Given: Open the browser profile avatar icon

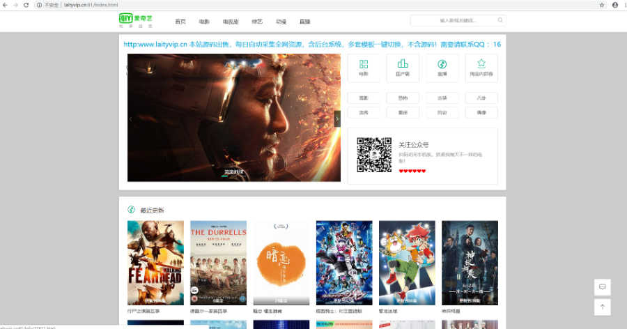Looking at the screenshot, I should click(615, 5).
